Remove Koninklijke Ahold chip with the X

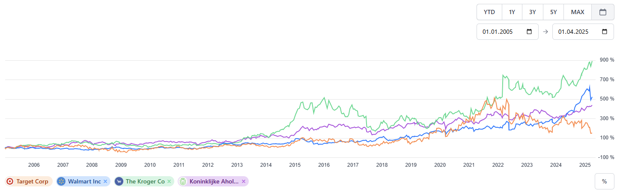(x=244, y=181)
